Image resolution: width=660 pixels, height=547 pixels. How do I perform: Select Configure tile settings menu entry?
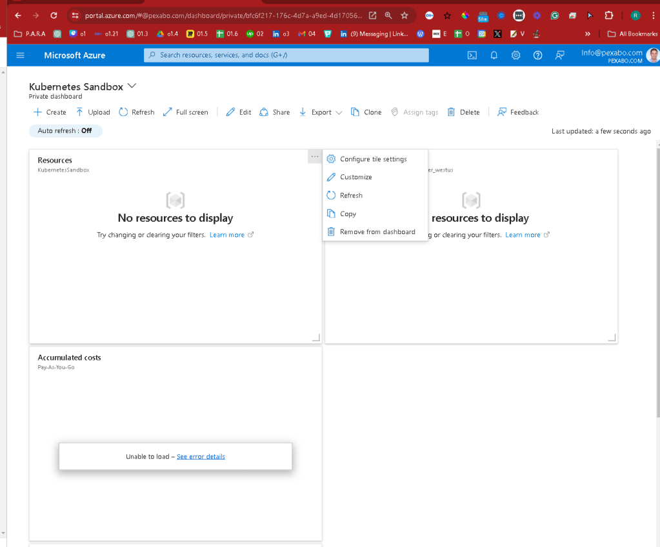375,159
